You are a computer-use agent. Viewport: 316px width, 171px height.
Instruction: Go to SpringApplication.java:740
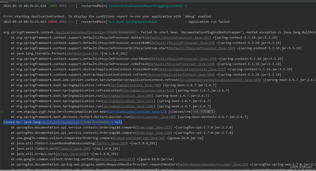(135, 85)
